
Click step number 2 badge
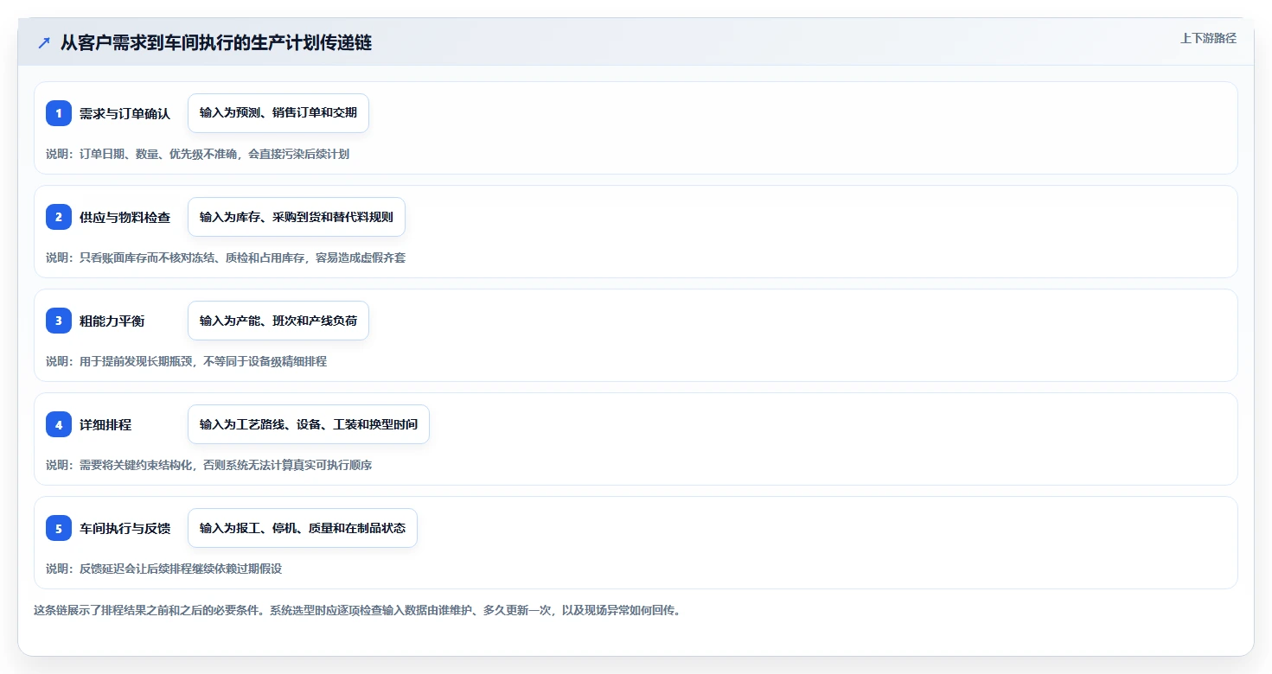[59, 217]
